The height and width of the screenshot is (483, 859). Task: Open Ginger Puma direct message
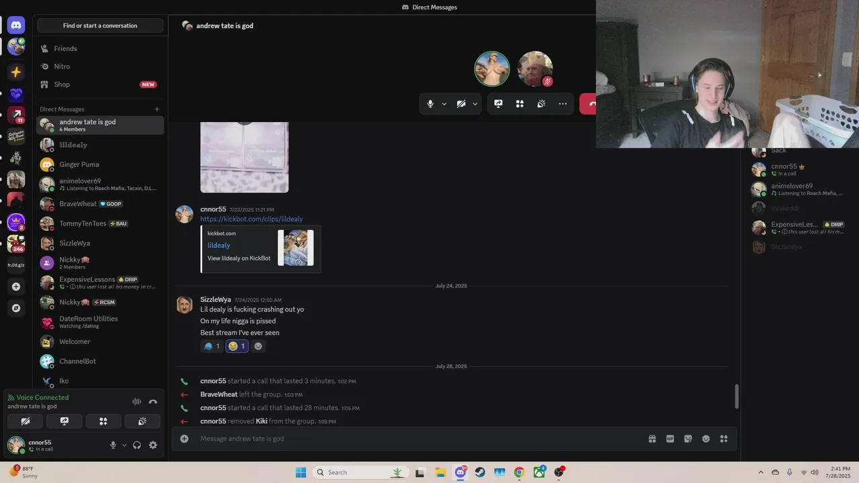(x=100, y=164)
